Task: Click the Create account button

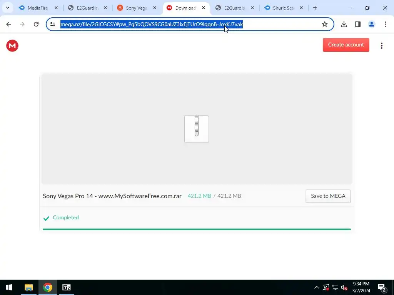Action: coord(346,45)
